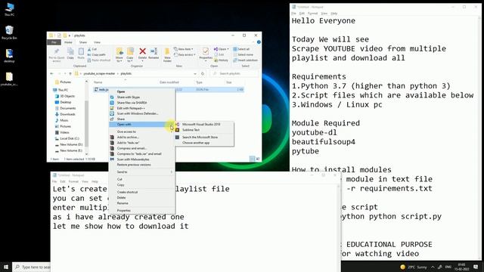Click youtube_scrape-master in the address breadcrumb
The image size is (484, 272).
coord(99,74)
